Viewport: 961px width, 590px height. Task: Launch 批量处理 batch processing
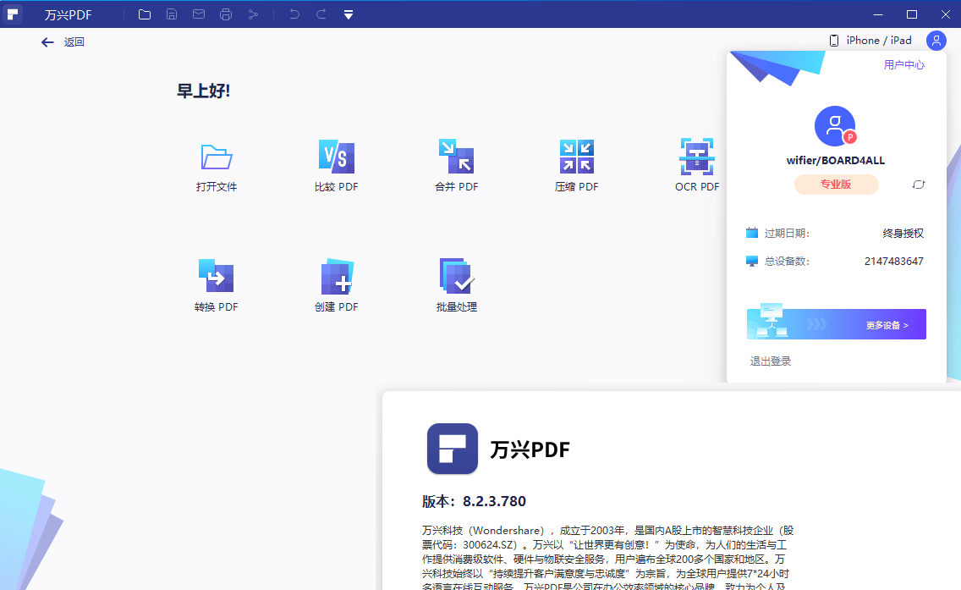(456, 283)
